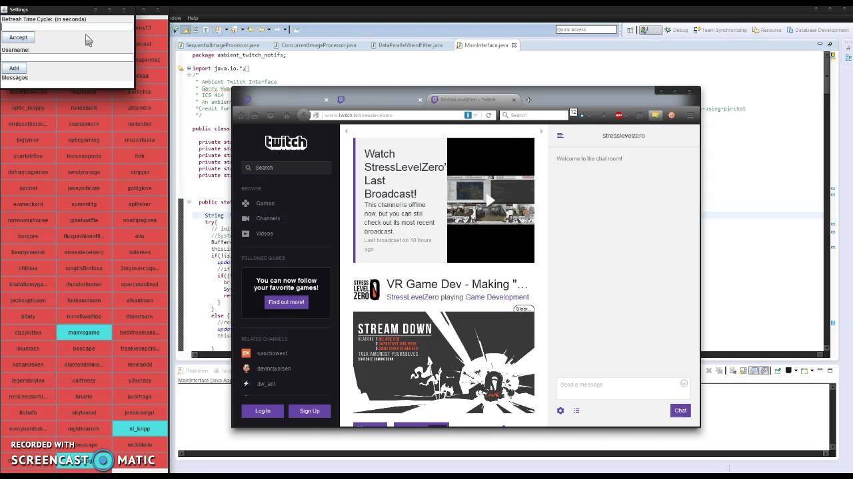Switch to Team Synchronizing perspective
The height and width of the screenshot is (479, 853).
point(721,30)
